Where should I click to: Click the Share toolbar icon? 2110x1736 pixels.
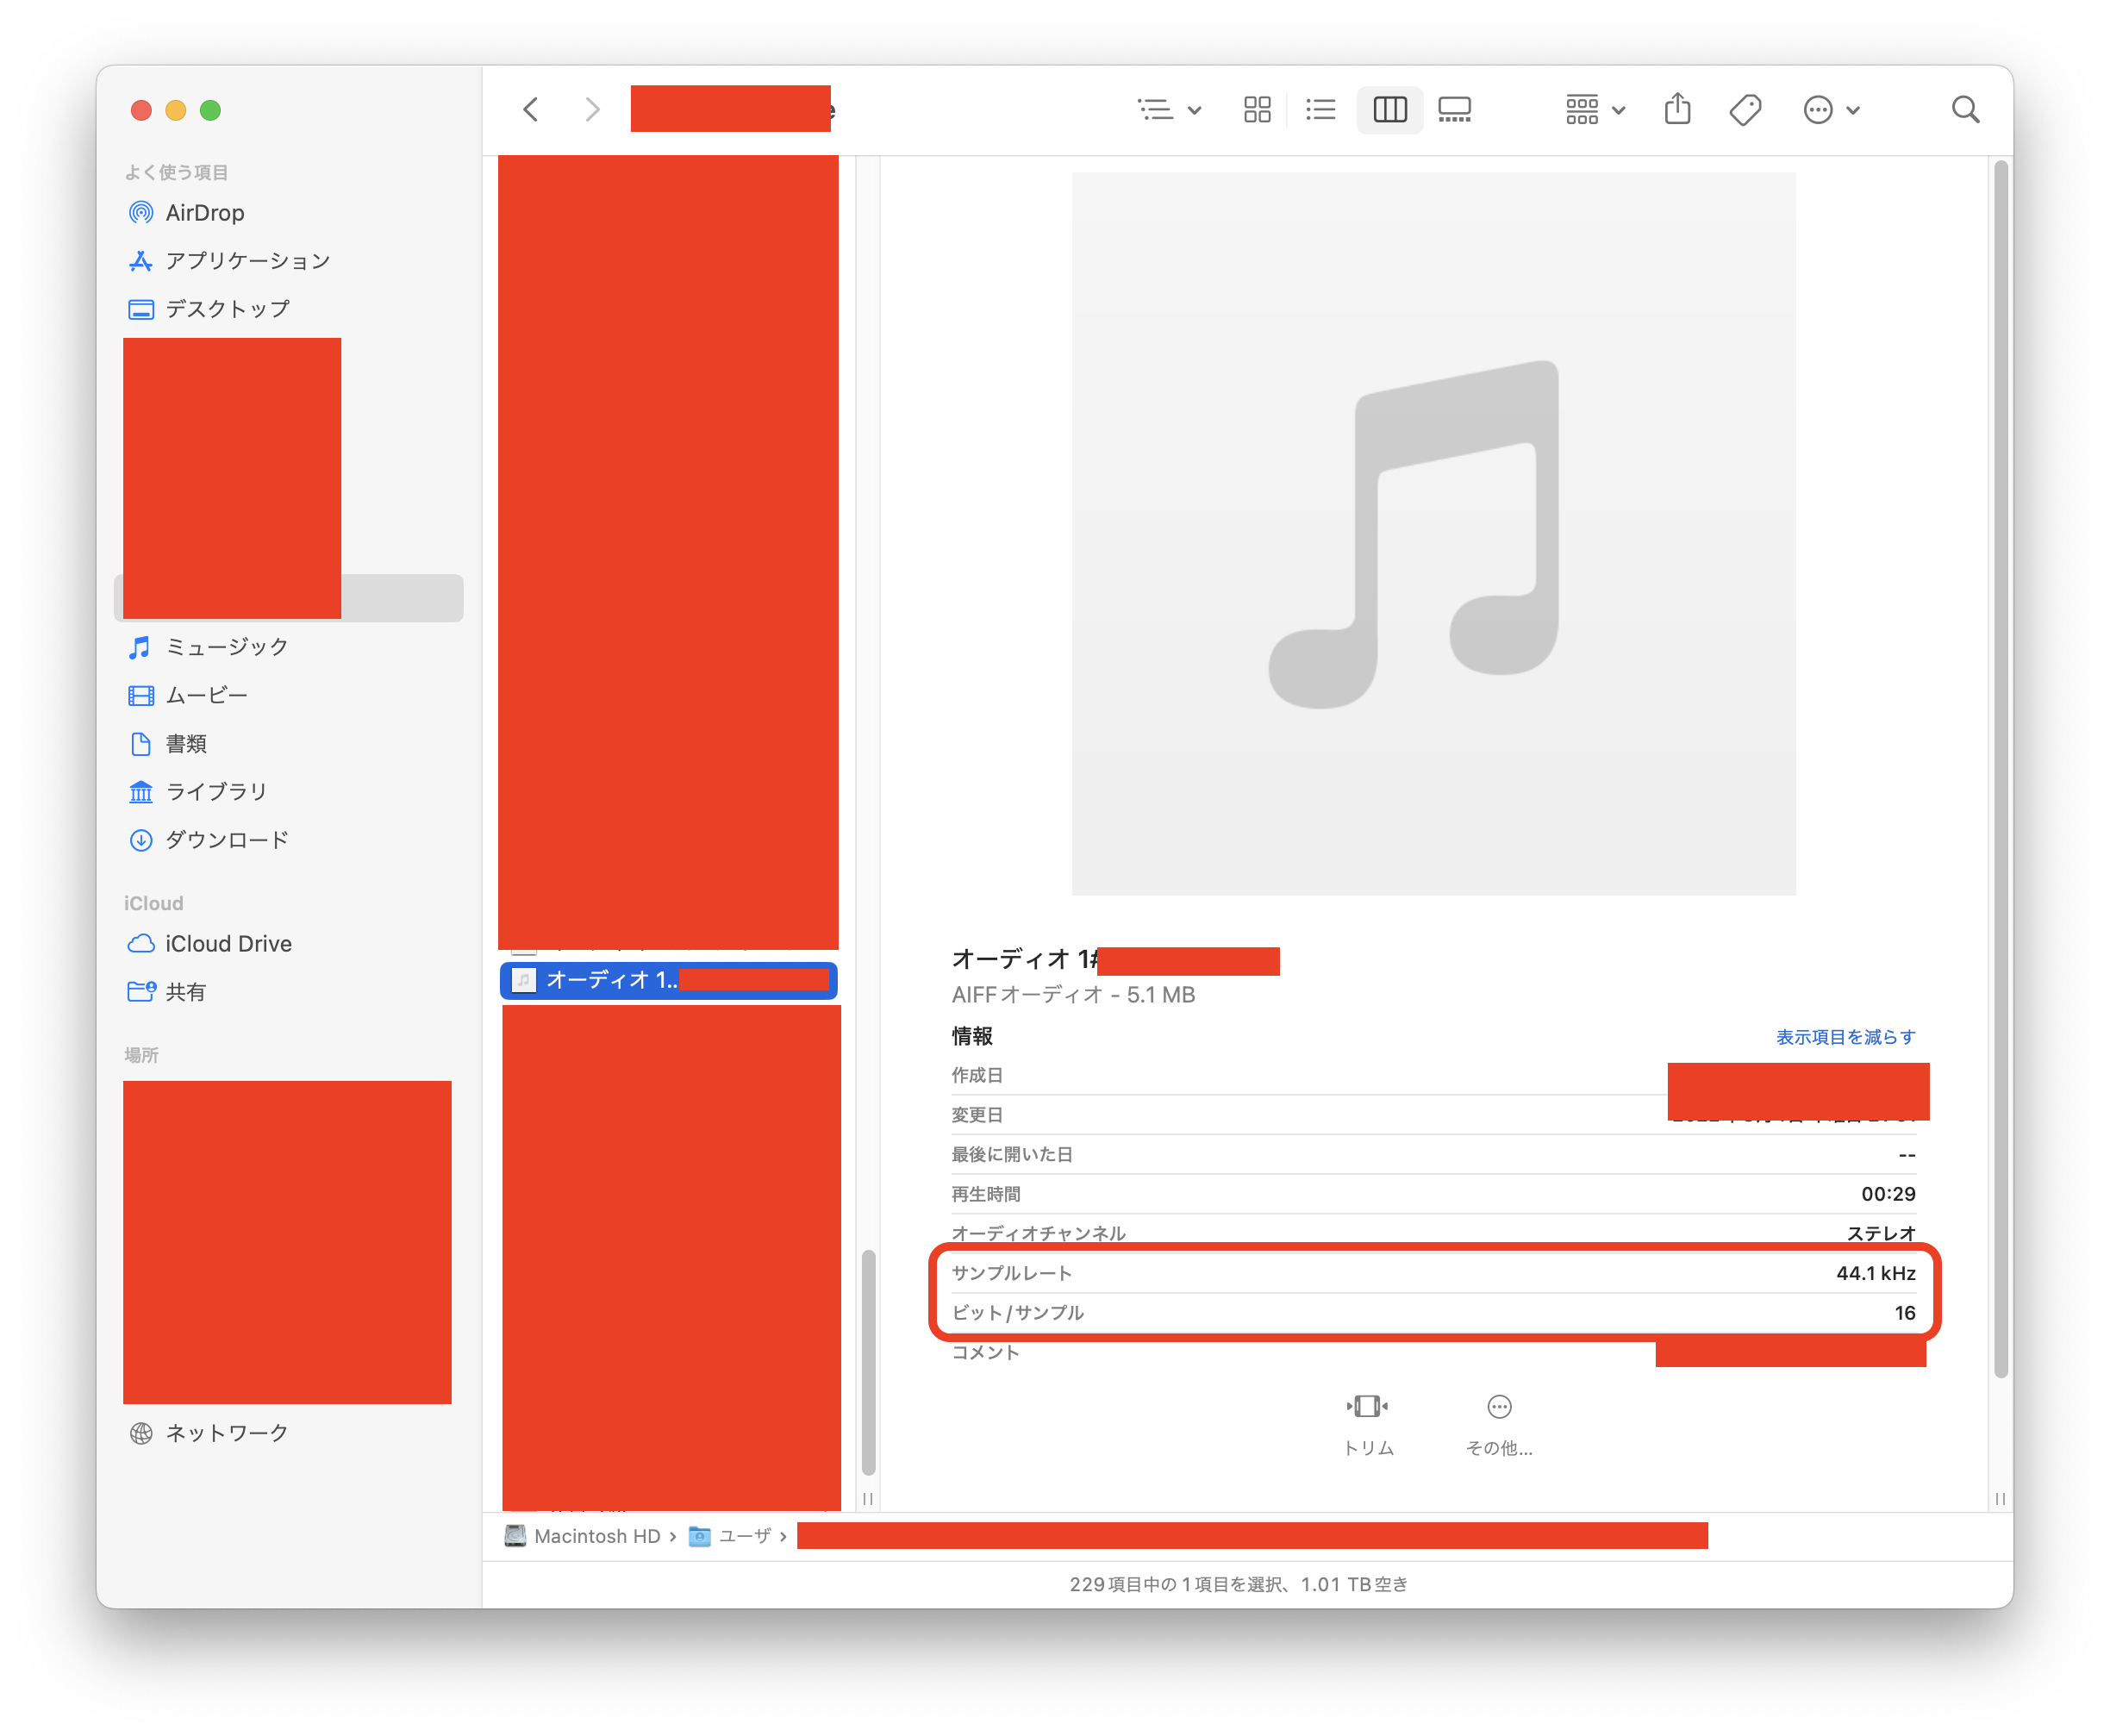tap(1677, 109)
